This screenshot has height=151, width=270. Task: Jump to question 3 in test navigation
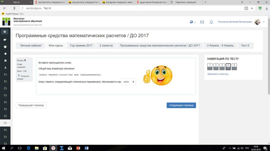coord(222,67)
